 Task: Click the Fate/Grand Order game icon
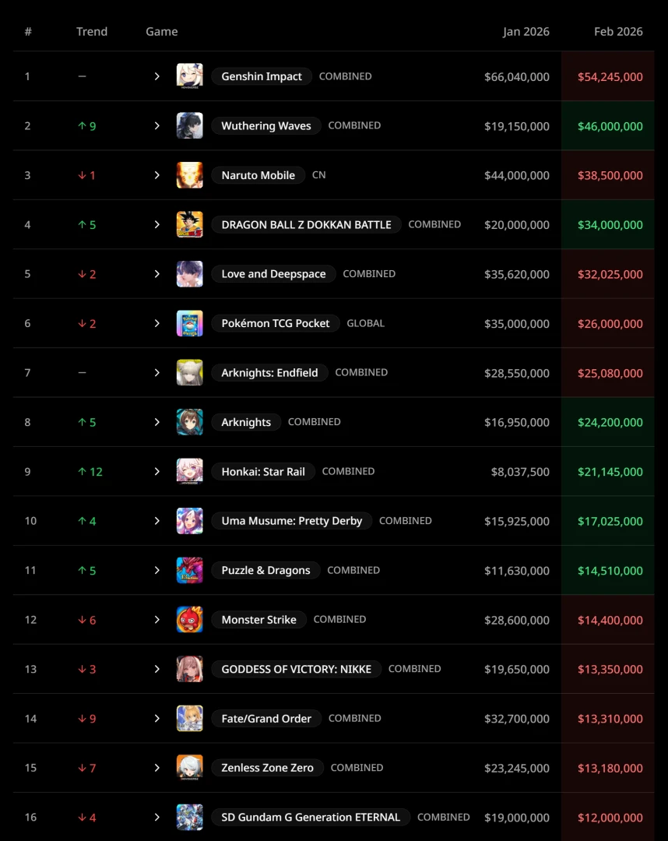(x=189, y=718)
